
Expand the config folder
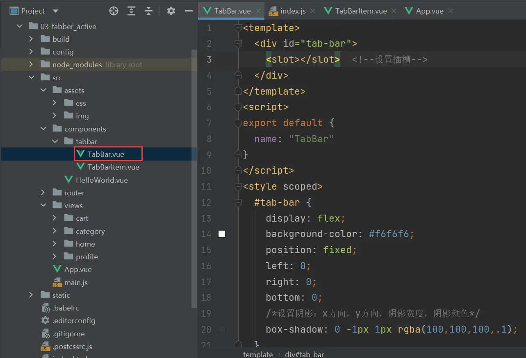(x=31, y=52)
